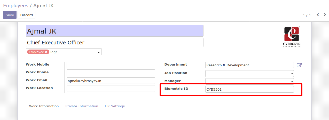The image size is (329, 120).
Task: Click the Work Mobile input
Action: tap(111, 65)
